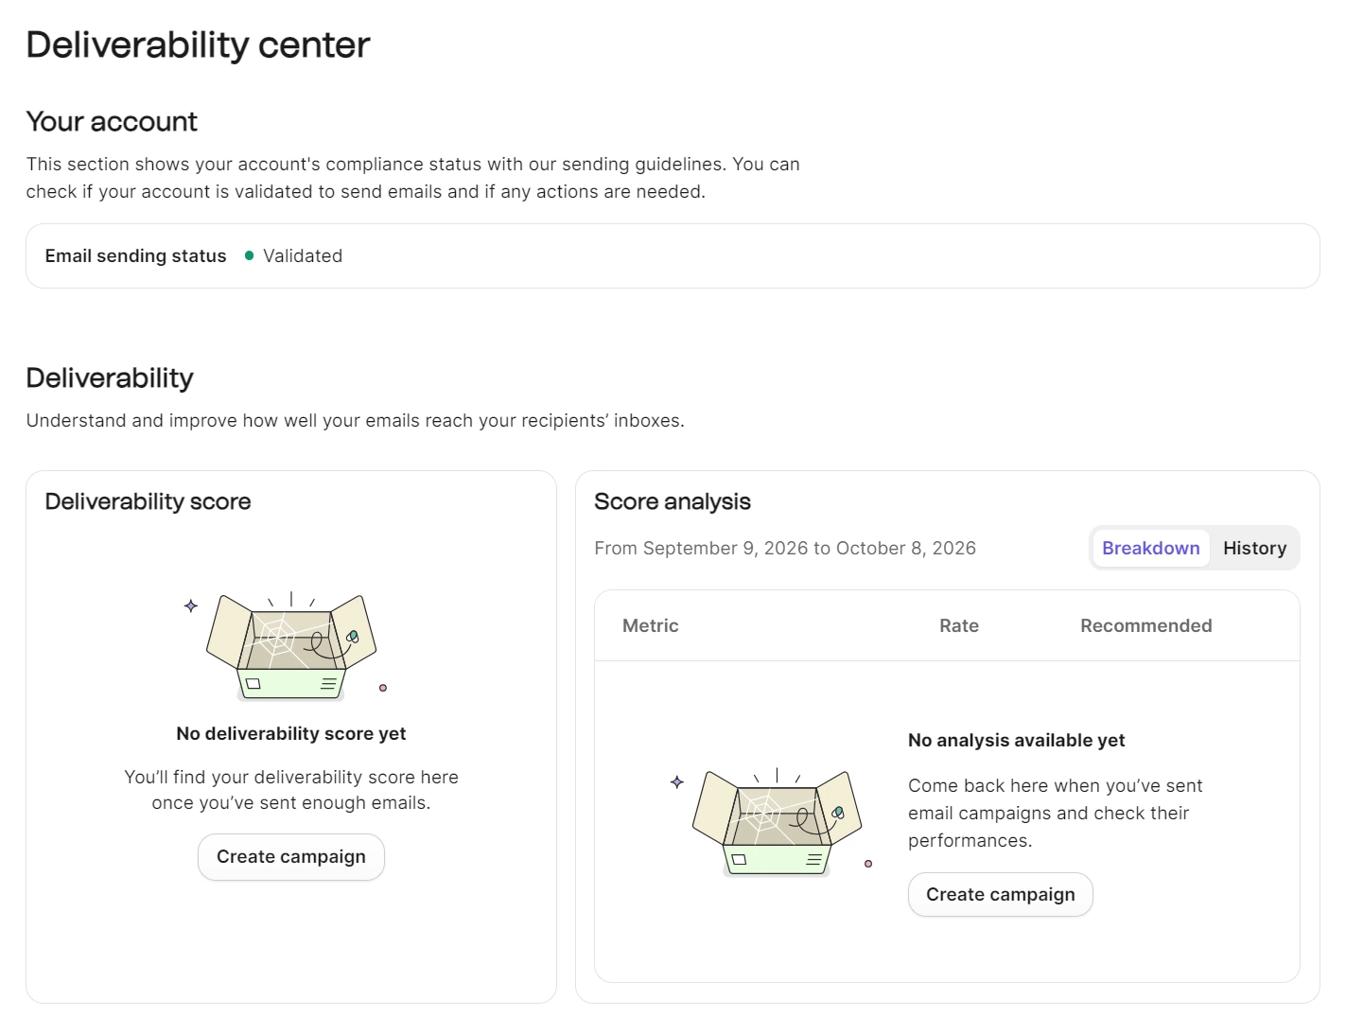
Task: Click the 'Deliverability score' card title
Action: [x=149, y=501]
